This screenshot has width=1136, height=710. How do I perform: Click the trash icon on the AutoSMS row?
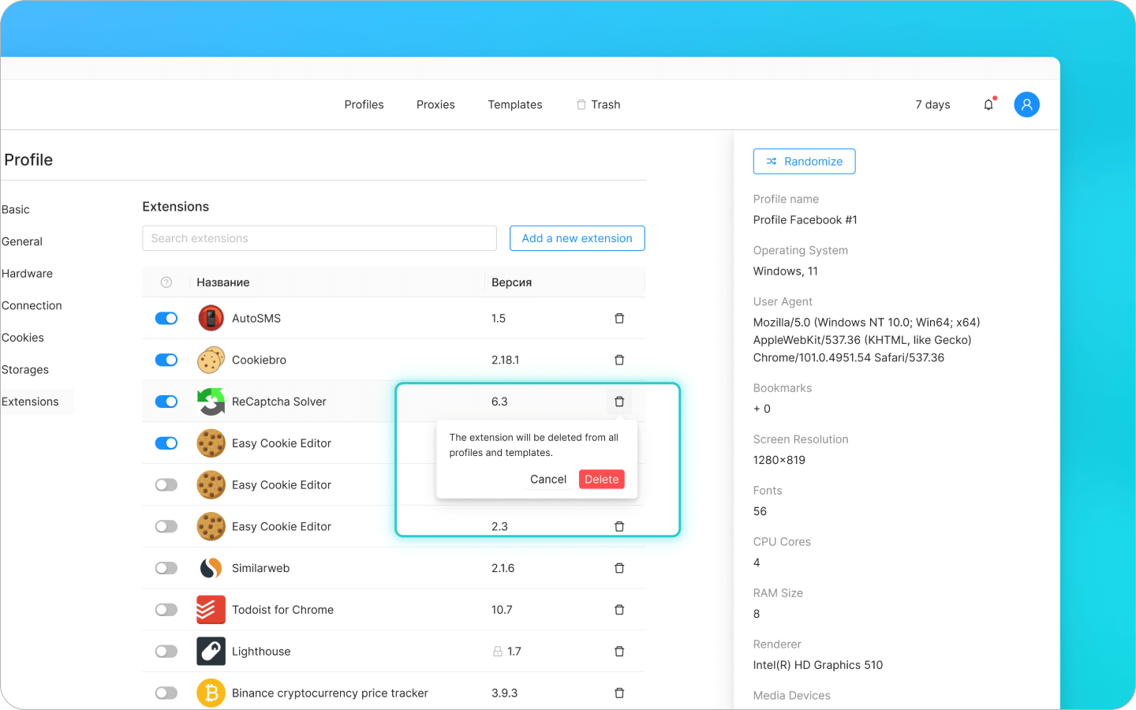[619, 318]
